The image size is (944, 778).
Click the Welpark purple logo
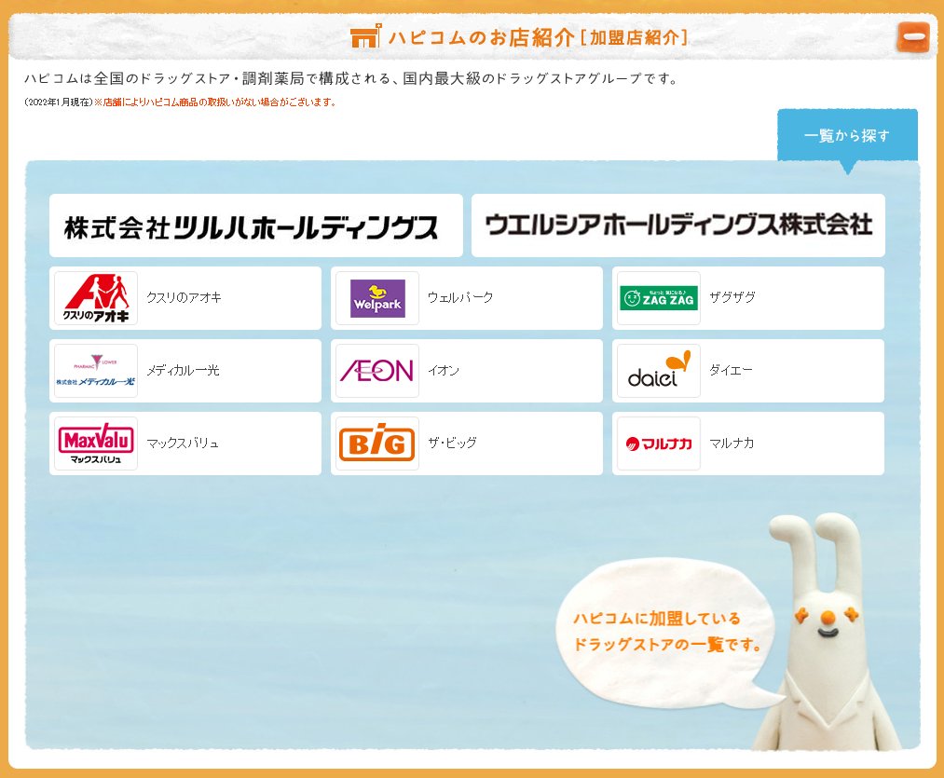click(x=377, y=298)
